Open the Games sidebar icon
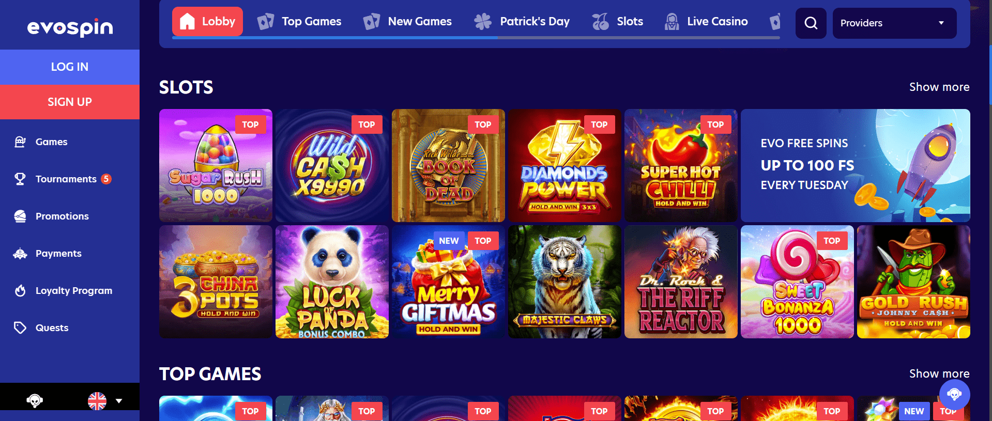Screen dimensions: 992x421 click(x=20, y=142)
